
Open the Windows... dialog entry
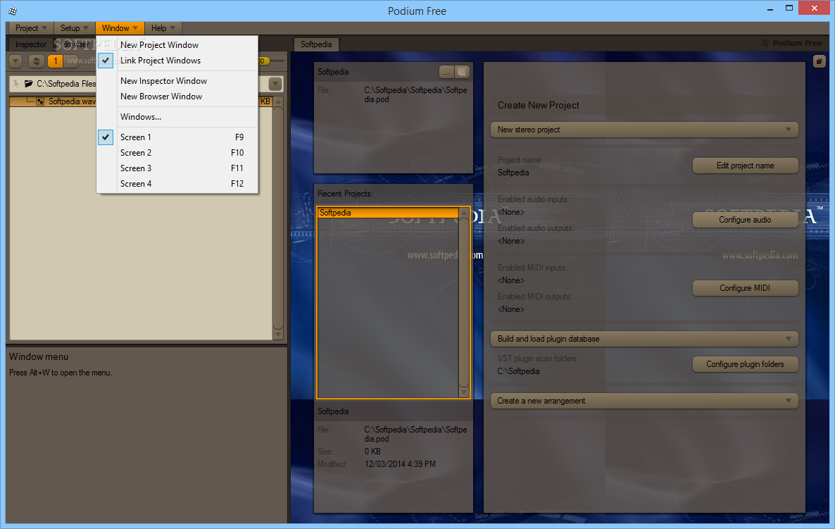click(x=177, y=117)
